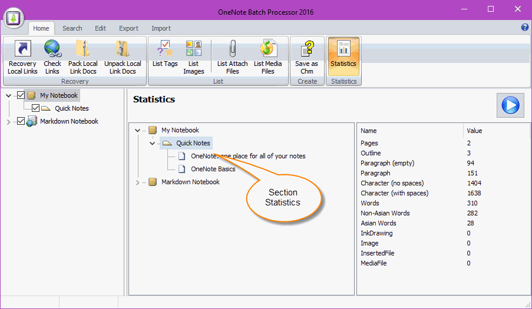
Task: Click My Notebook icon in statistics tree
Action: pyautogui.click(x=153, y=130)
